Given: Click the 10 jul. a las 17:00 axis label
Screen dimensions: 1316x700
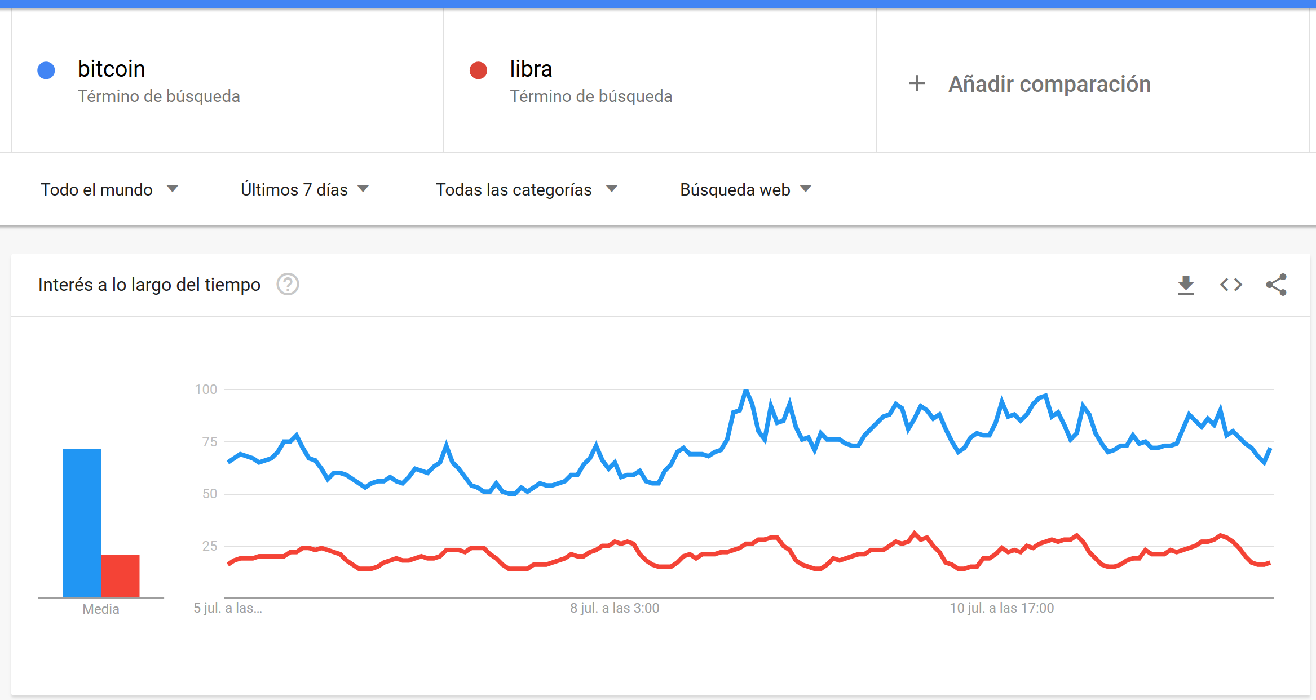Looking at the screenshot, I should 1001,608.
